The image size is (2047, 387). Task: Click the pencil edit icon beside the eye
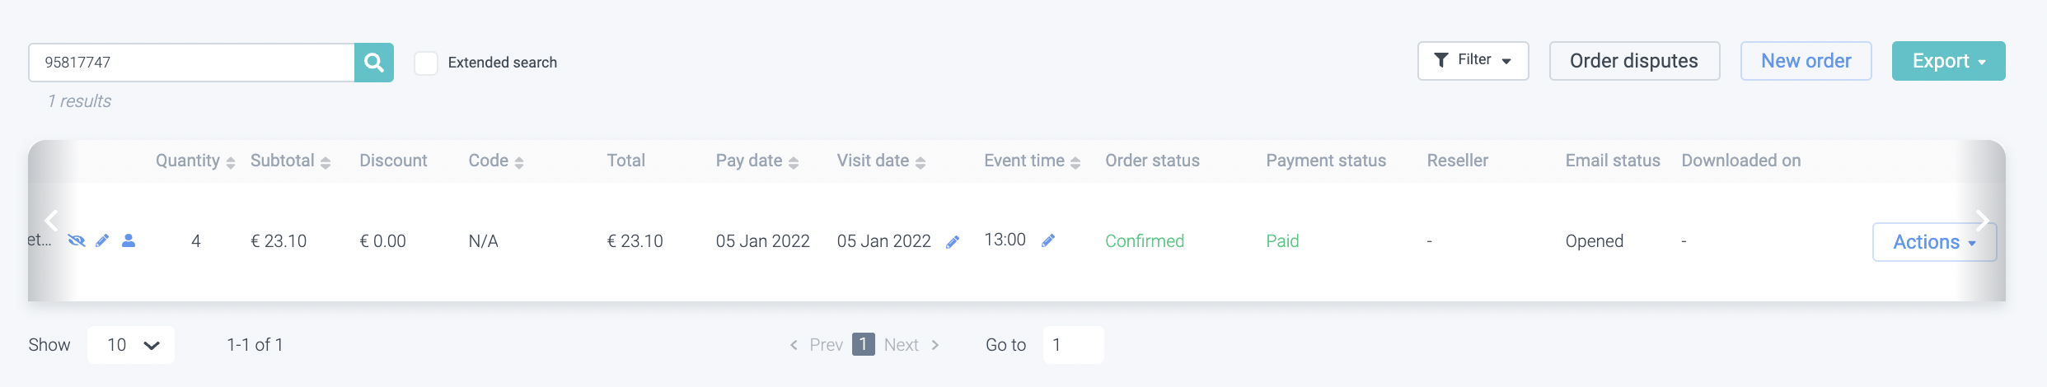(102, 240)
